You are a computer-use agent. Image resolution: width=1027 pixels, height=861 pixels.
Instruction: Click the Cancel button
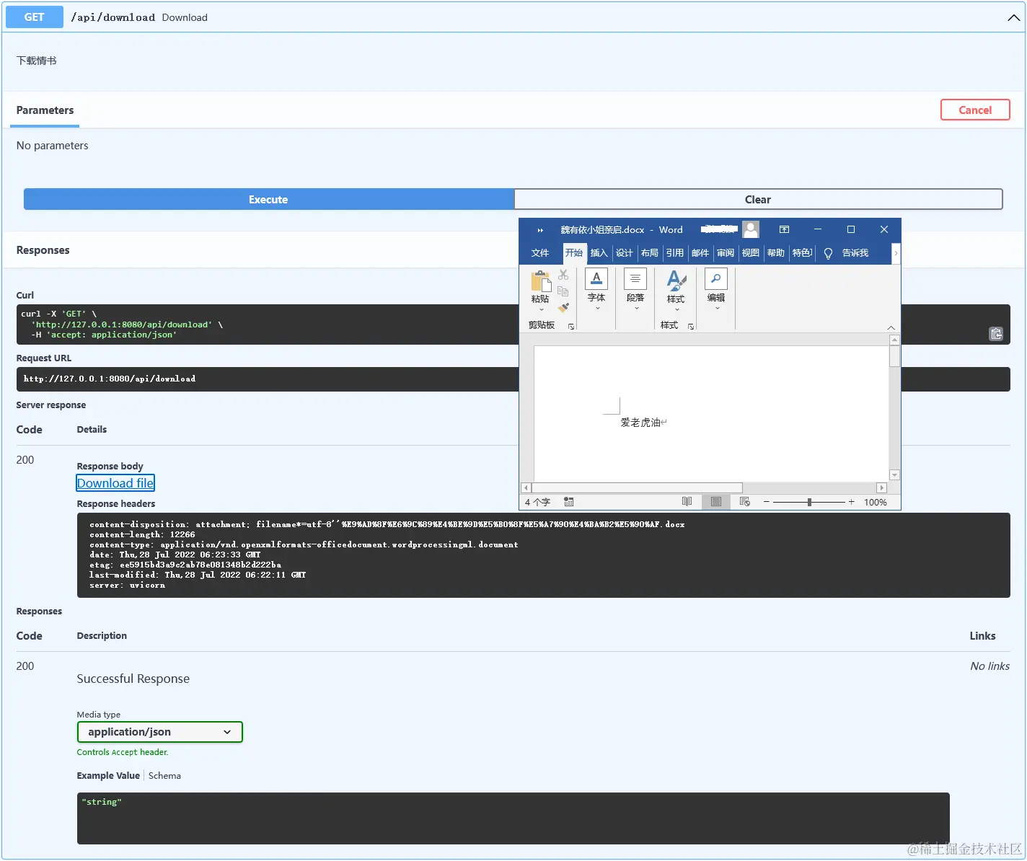pos(975,110)
